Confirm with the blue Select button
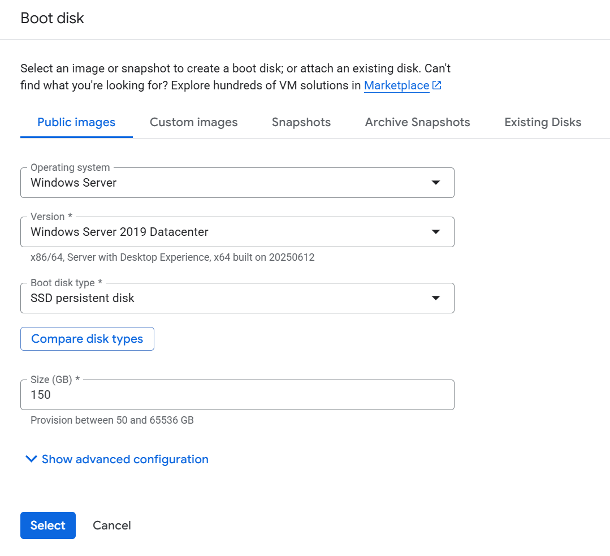This screenshot has width=610, height=556. (x=48, y=525)
